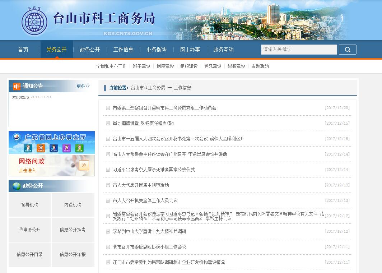
Task: Open the 党务公开 navigation tab
Action: 56,50
